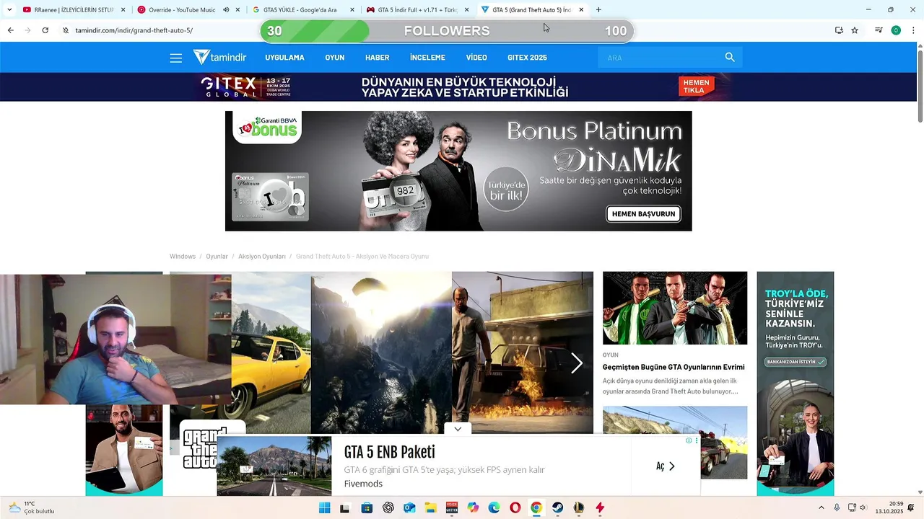Open OYUN menu
The width and height of the screenshot is (924, 519).
335,58
